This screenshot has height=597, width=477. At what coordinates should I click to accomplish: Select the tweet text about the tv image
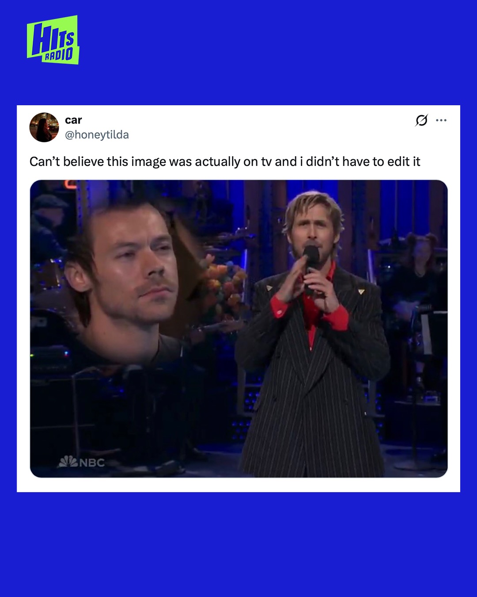point(225,162)
